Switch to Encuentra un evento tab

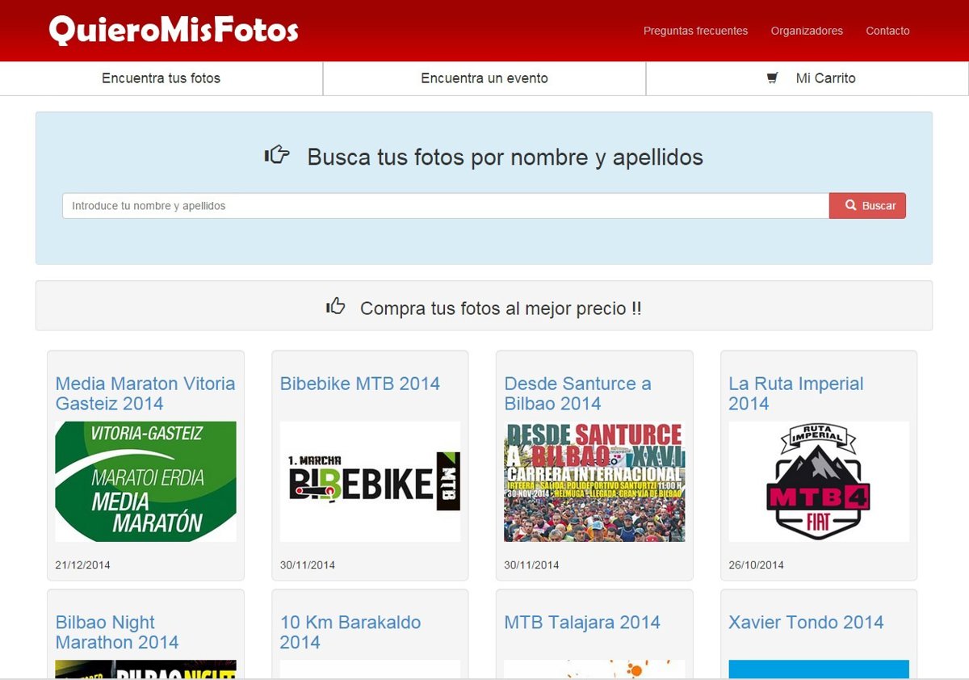pyautogui.click(x=484, y=78)
